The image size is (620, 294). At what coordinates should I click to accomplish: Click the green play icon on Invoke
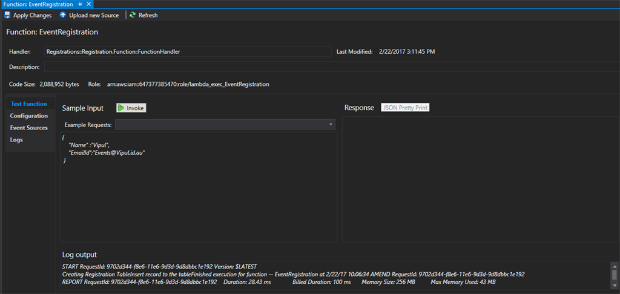[121, 108]
